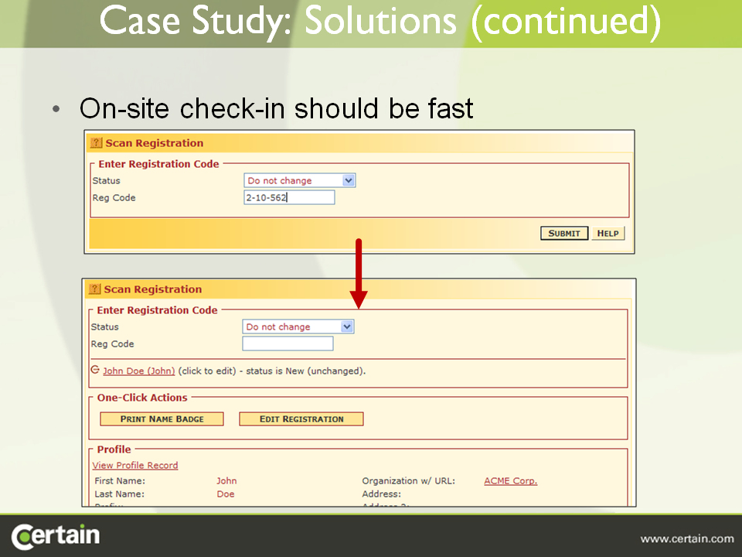Open the John Doe (John) link
Image resolution: width=742 pixels, height=557 pixels.
click(139, 371)
